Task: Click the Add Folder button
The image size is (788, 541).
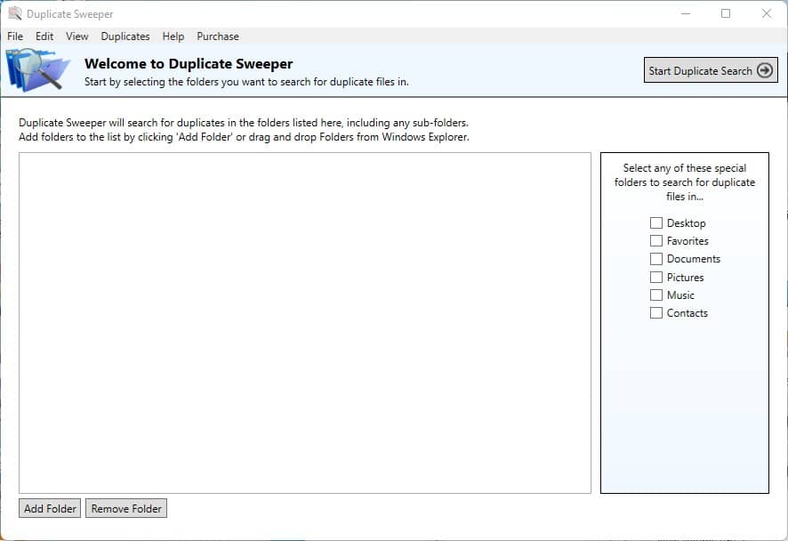Action: pos(50,508)
